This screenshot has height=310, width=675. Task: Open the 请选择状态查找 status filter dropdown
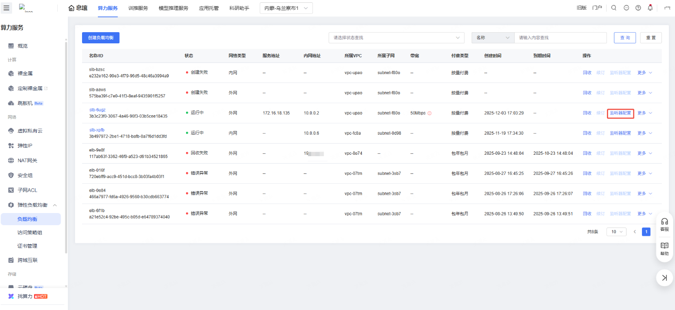[396, 38]
